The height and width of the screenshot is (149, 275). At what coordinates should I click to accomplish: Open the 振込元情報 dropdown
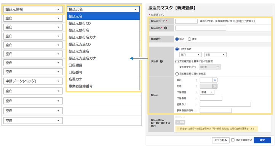[33, 10]
